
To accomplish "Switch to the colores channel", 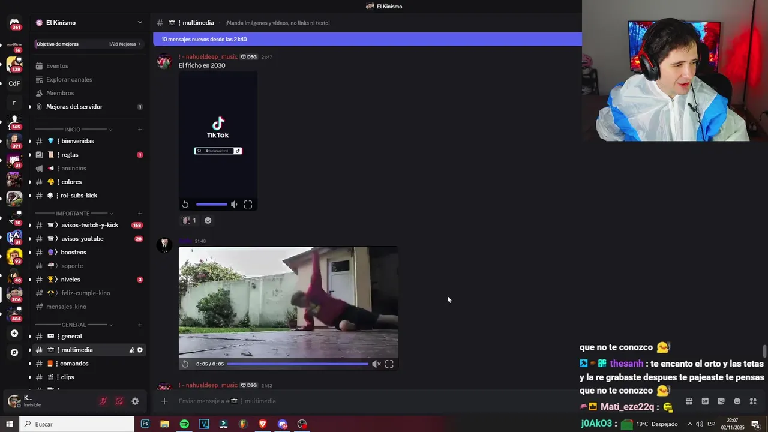I will (89, 182).
